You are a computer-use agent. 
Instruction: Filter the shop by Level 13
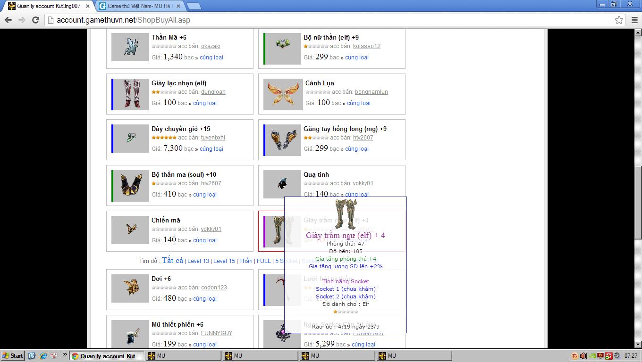click(198, 261)
